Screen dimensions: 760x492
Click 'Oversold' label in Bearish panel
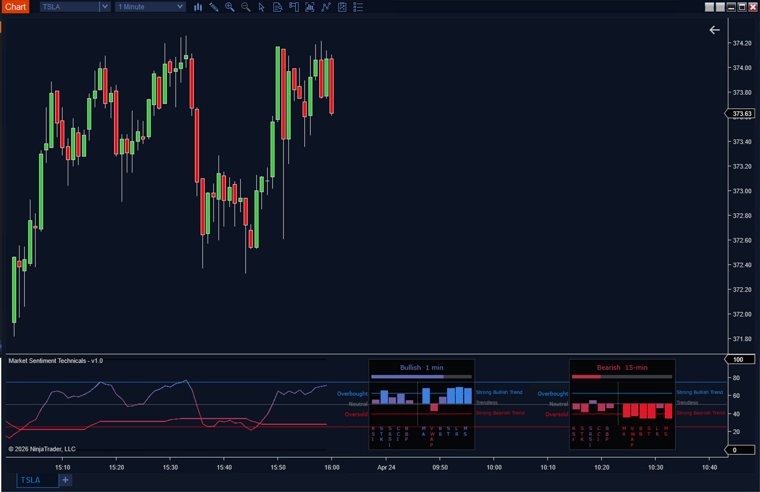556,414
